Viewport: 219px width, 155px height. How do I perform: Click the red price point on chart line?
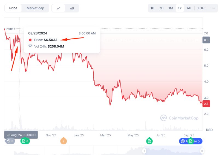click(x=19, y=41)
